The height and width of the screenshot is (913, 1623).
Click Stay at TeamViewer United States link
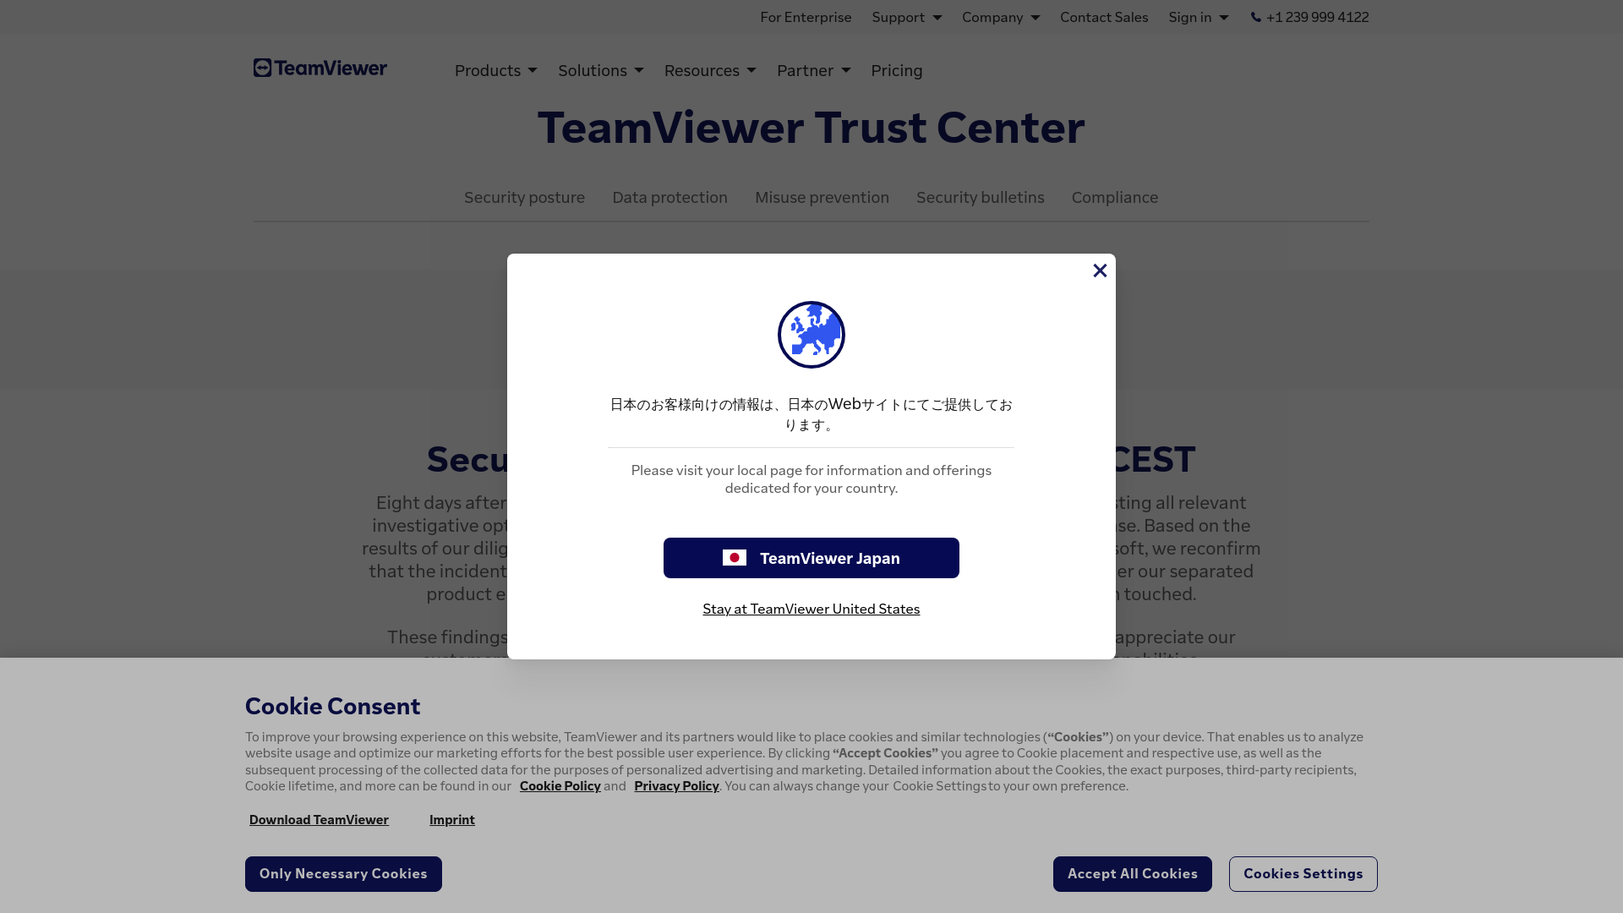[811, 608]
